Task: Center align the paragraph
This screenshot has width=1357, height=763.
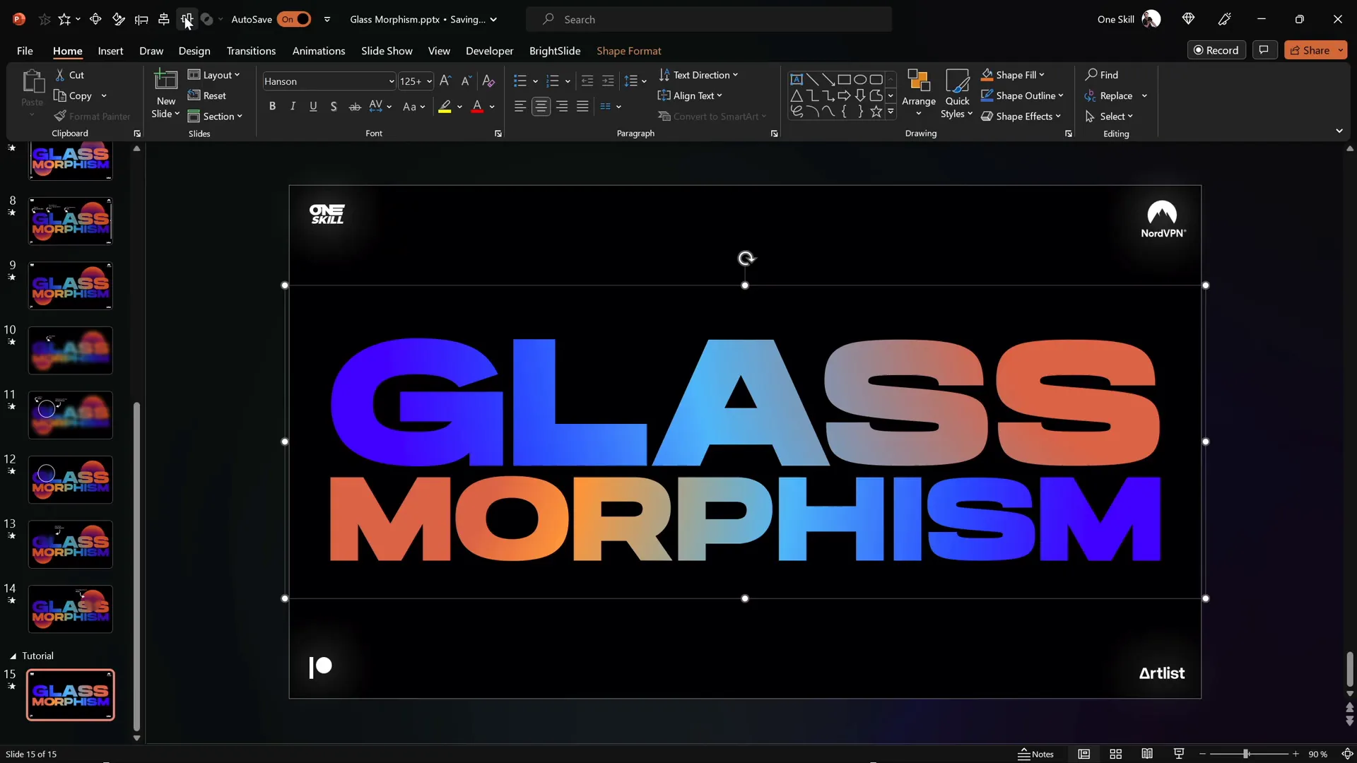Action: 541,106
